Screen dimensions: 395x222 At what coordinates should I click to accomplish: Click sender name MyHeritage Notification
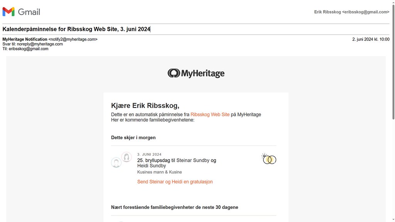[x=25, y=39]
